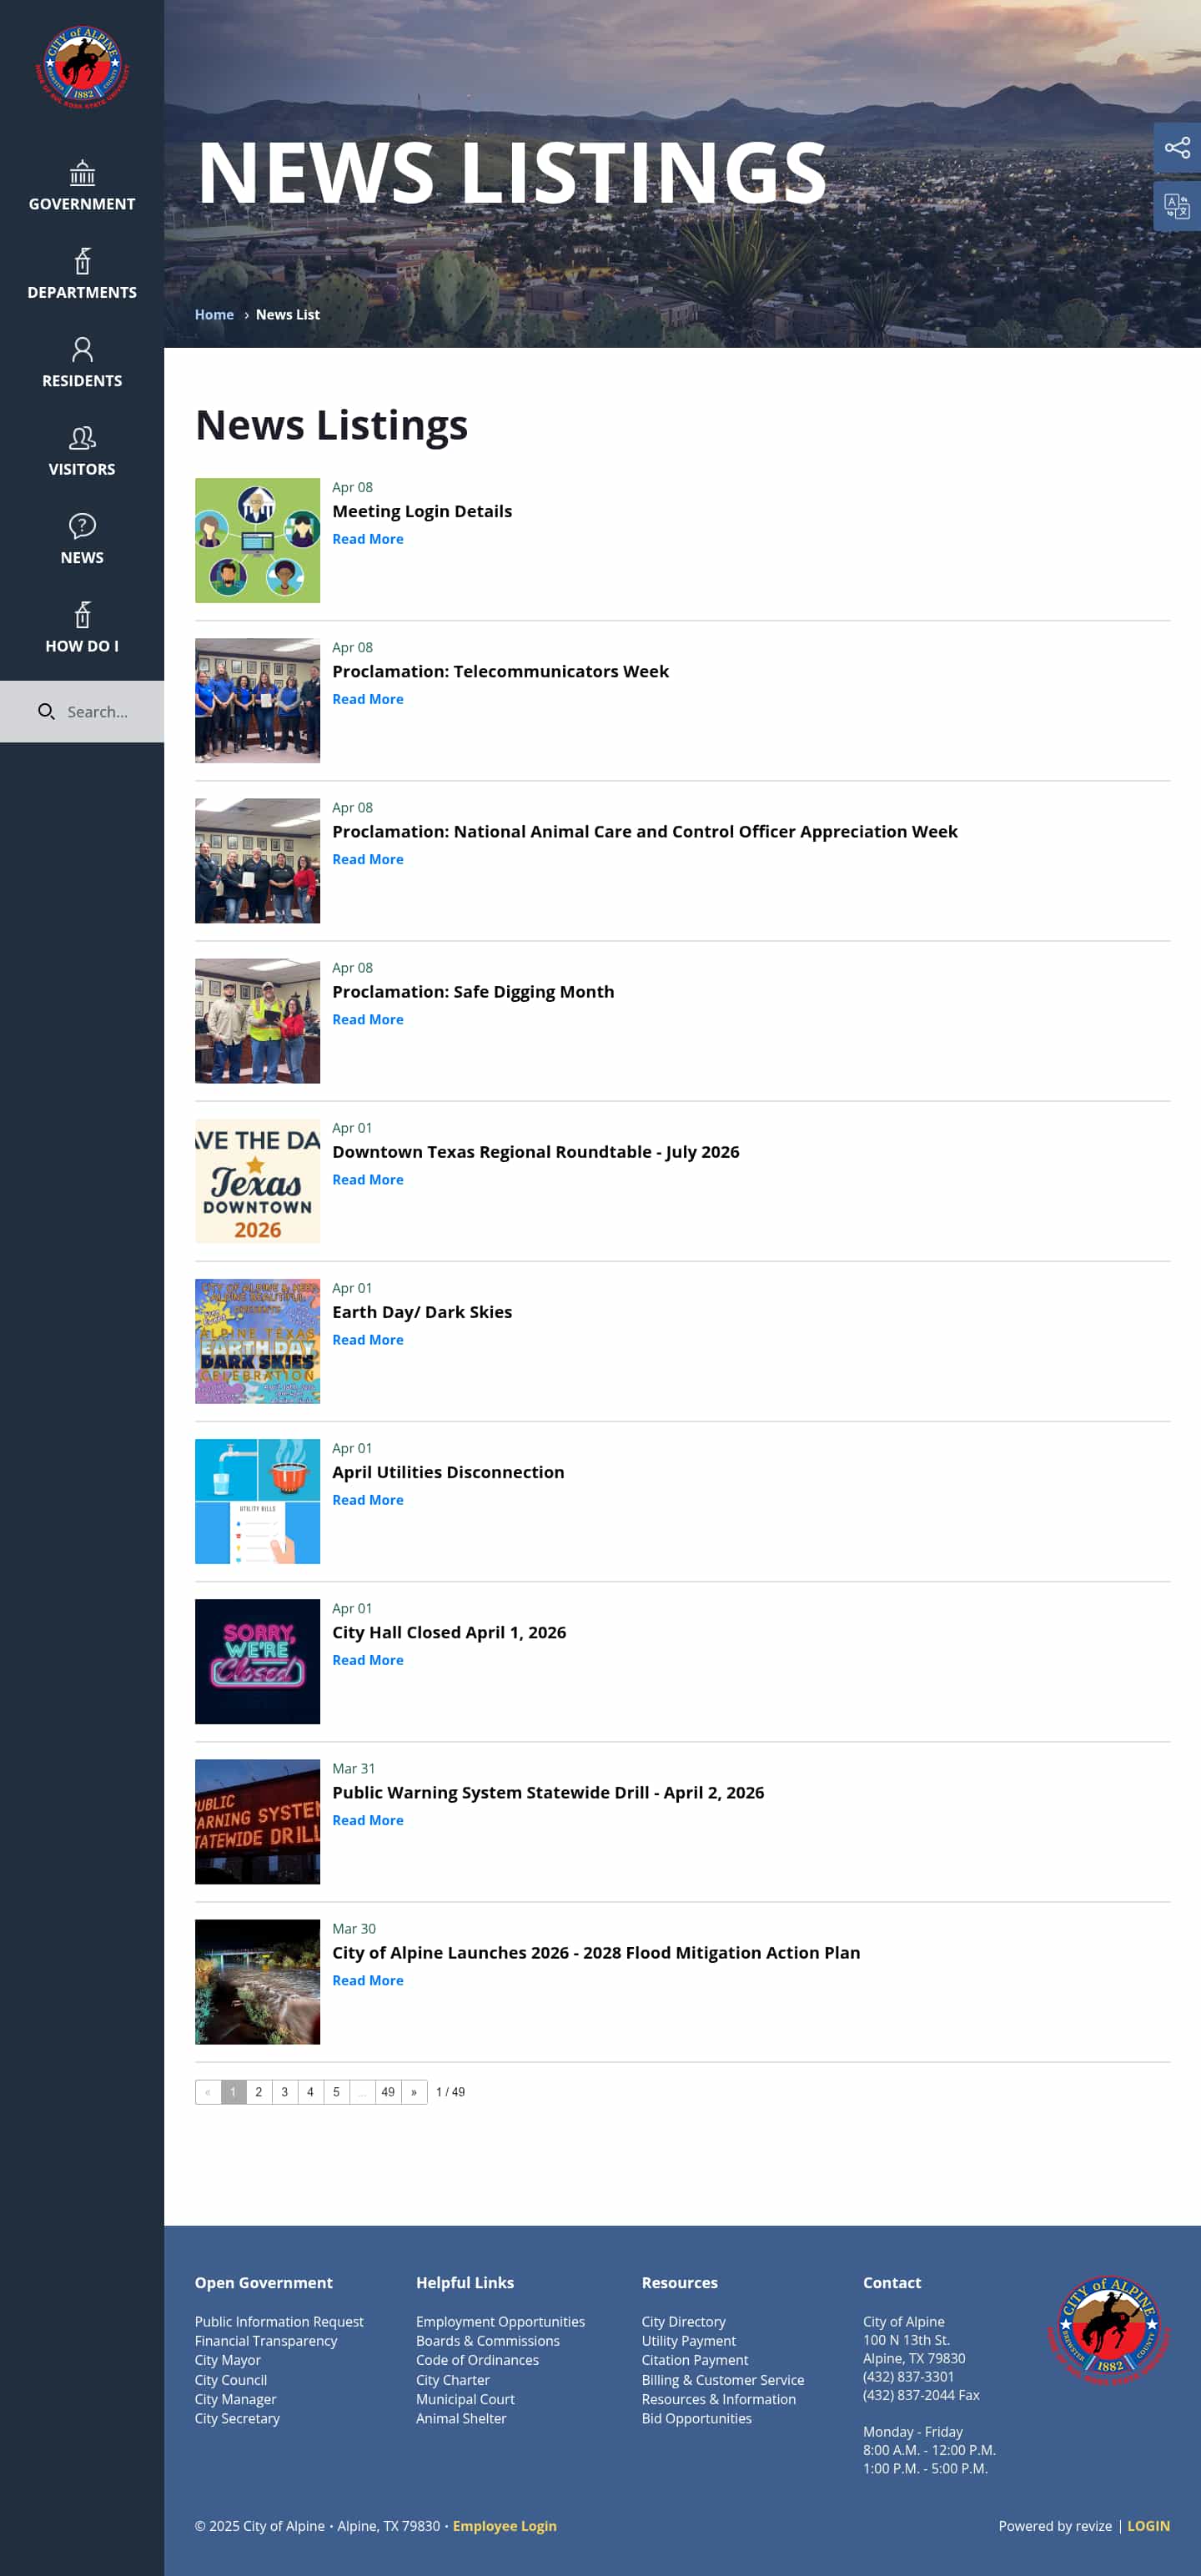Read More for April Utilities Disconnection
This screenshot has width=1201, height=2576.
[368, 1499]
